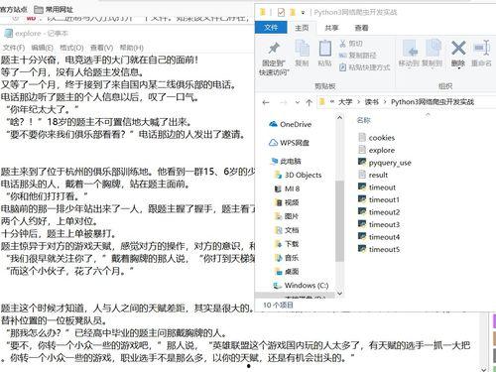
Task: Click the chevron before 大学 in the address bar
Action: [x=332, y=102]
